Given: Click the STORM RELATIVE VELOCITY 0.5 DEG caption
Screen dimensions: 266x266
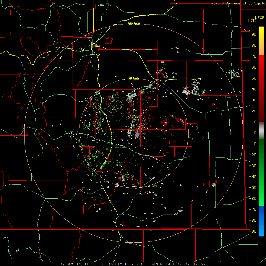Looking at the screenshot, I should [102, 264].
